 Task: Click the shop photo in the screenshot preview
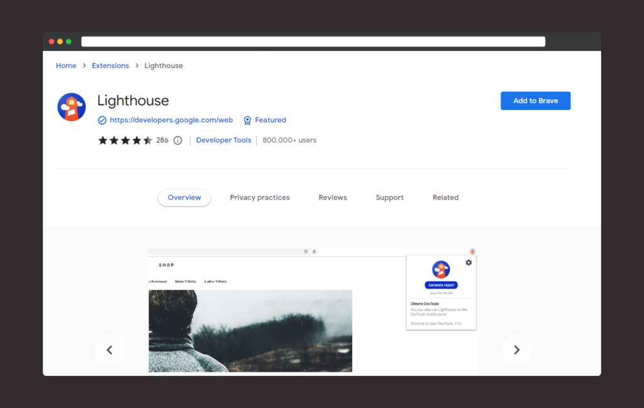[x=250, y=331]
